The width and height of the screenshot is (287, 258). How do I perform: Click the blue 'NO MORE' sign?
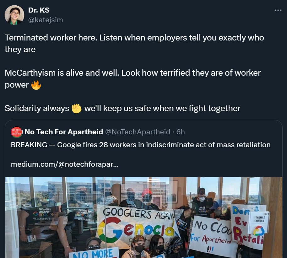[94, 253]
